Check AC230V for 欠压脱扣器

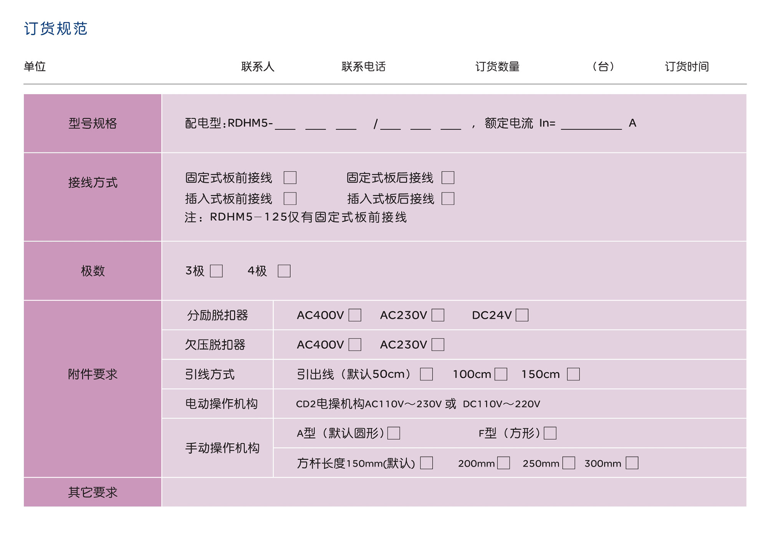coord(438,344)
